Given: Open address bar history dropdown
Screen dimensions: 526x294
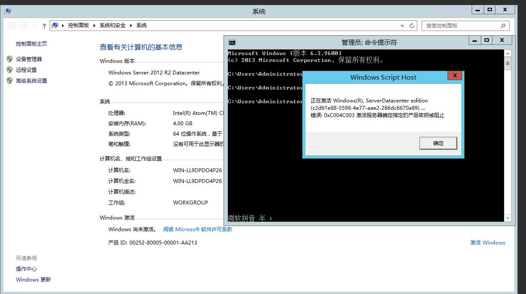Looking at the screenshot, I should [403, 25].
